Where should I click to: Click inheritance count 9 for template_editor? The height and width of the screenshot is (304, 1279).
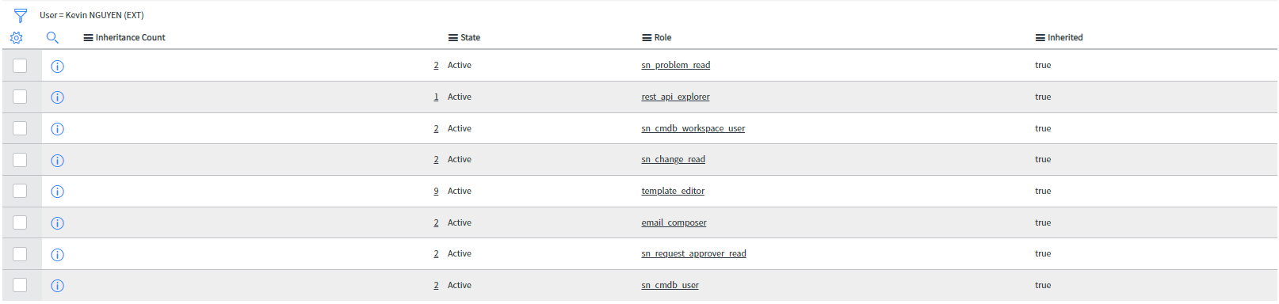tap(436, 191)
